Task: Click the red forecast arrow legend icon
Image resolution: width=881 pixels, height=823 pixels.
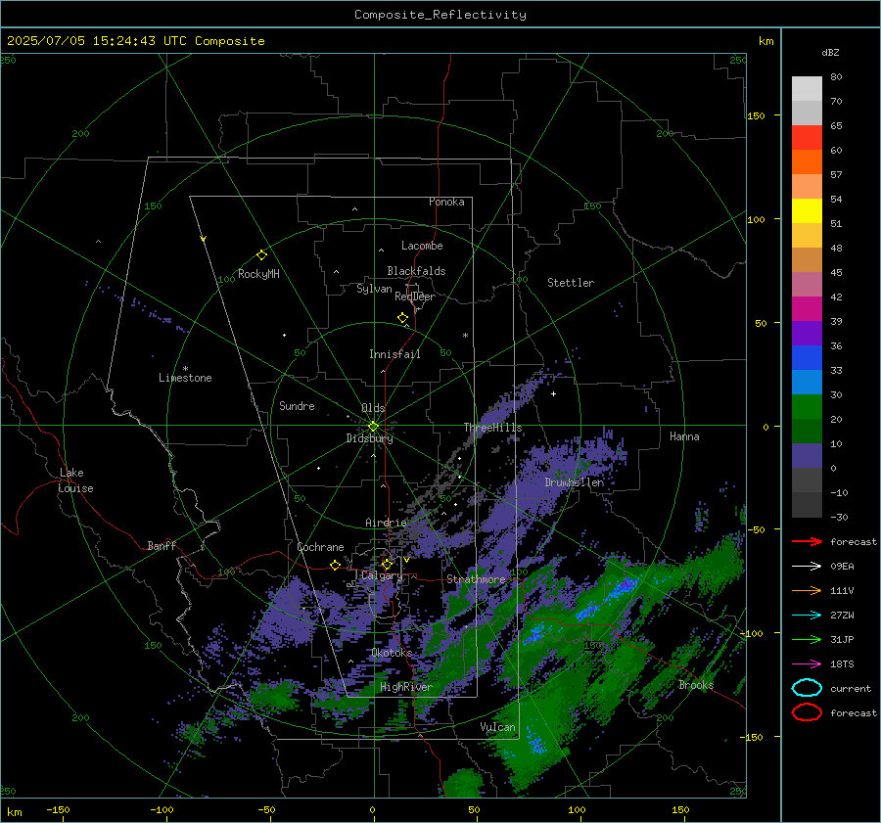Action: pos(807,541)
